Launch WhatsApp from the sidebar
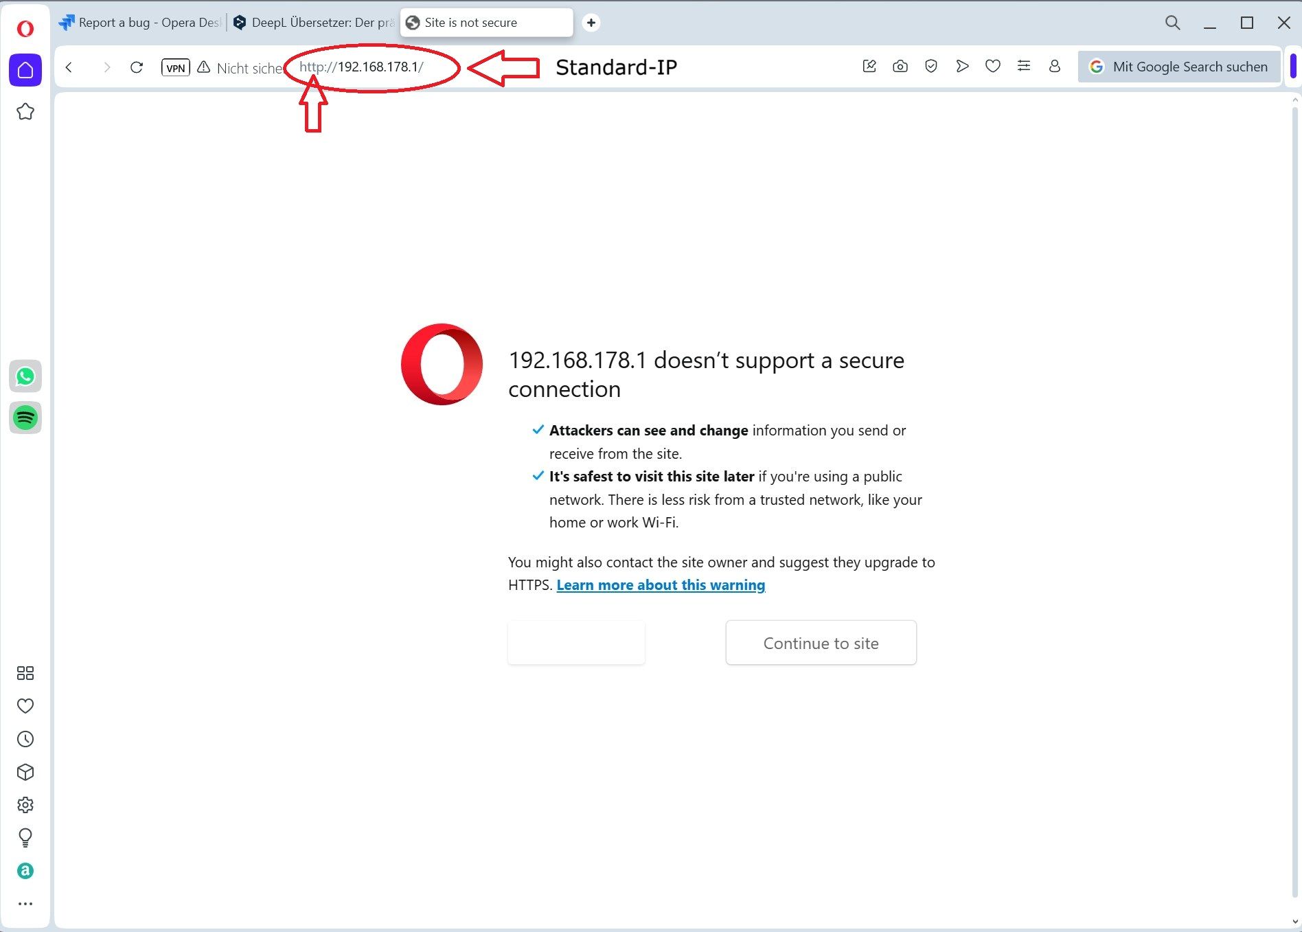1302x932 pixels. pos(25,376)
